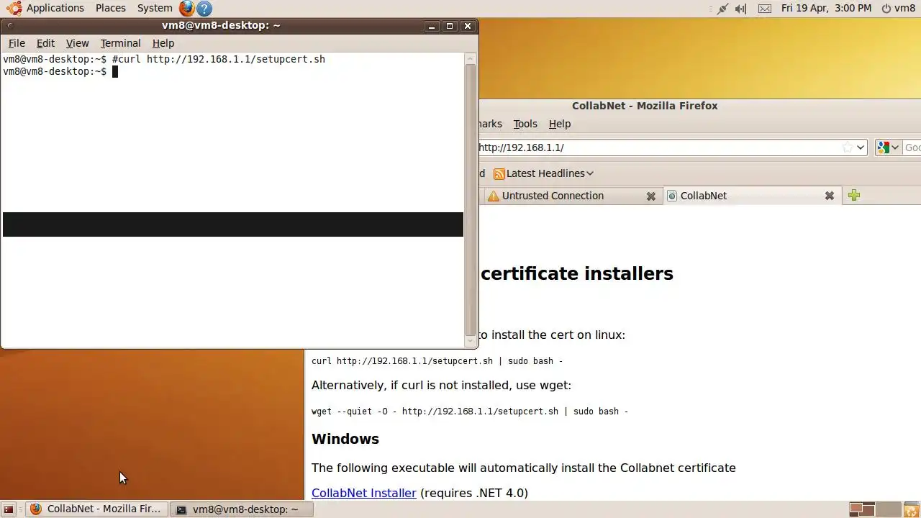Minimize the terminal window
921x518 pixels.
432,26
